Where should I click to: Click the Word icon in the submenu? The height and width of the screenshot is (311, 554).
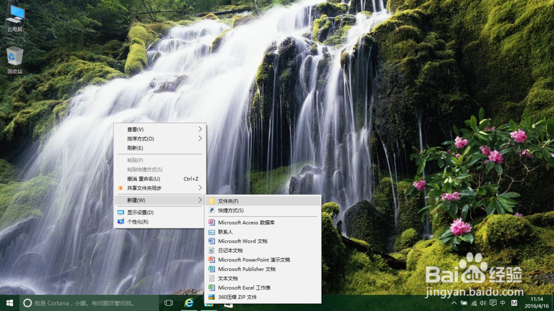[x=212, y=241]
